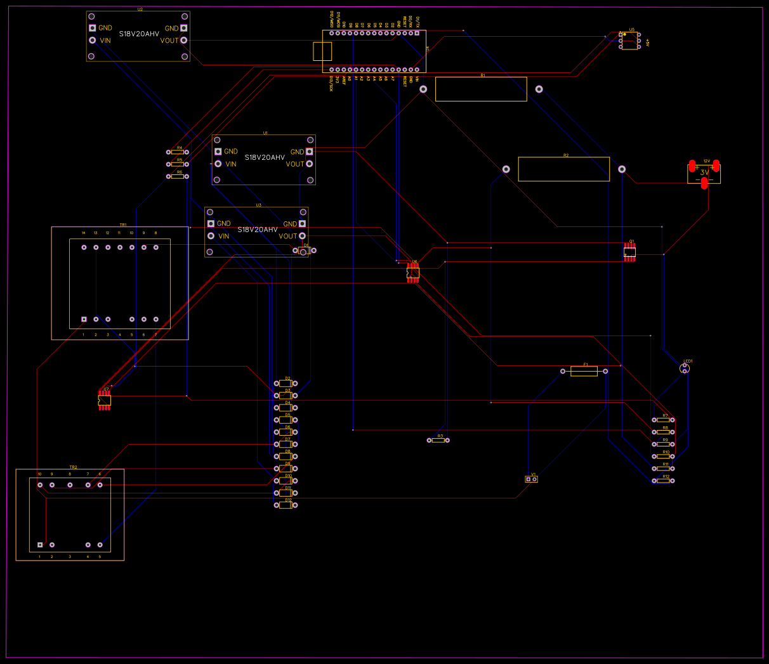
Task: Click transformer TR2 near bottom left
Action: pyautogui.click(x=70, y=514)
